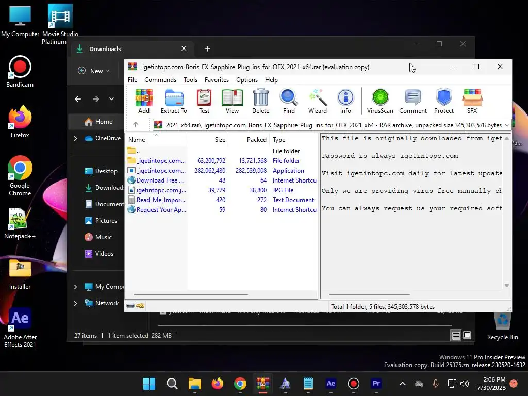Click the Protect shield icon
528x396 pixels.
pyautogui.click(x=444, y=101)
